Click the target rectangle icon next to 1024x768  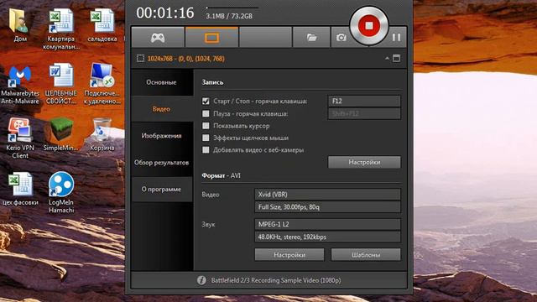[x=140, y=59]
